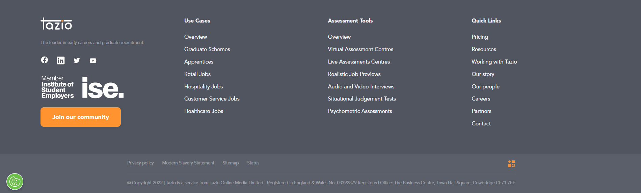The image size is (641, 193).
Task: Open the green cookie settings icon
Action: (15, 182)
